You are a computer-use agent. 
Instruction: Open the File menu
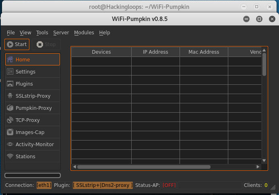pyautogui.click(x=11, y=33)
